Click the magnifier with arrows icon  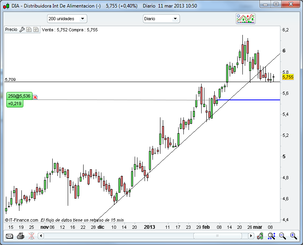[271, 236]
